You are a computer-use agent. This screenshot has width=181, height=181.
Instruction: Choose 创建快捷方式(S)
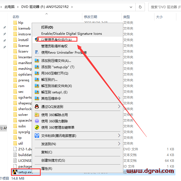[53, 160]
